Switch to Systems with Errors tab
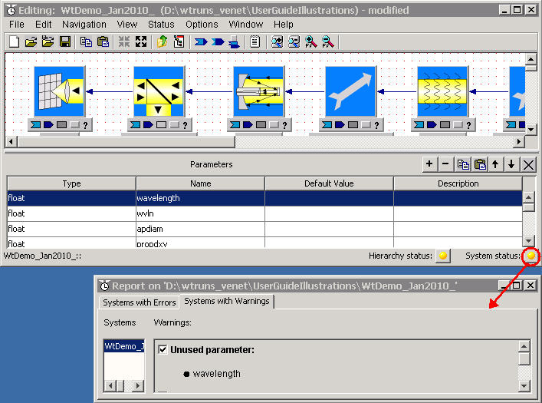 140,302
